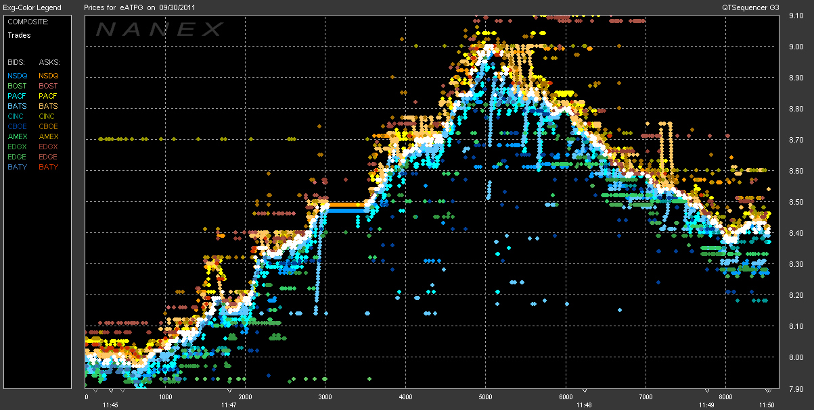Click the 11:47 time label
The height and width of the screenshot is (410, 814).
coord(229,405)
